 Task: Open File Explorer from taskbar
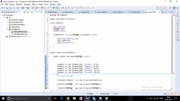(x=74, y=98)
